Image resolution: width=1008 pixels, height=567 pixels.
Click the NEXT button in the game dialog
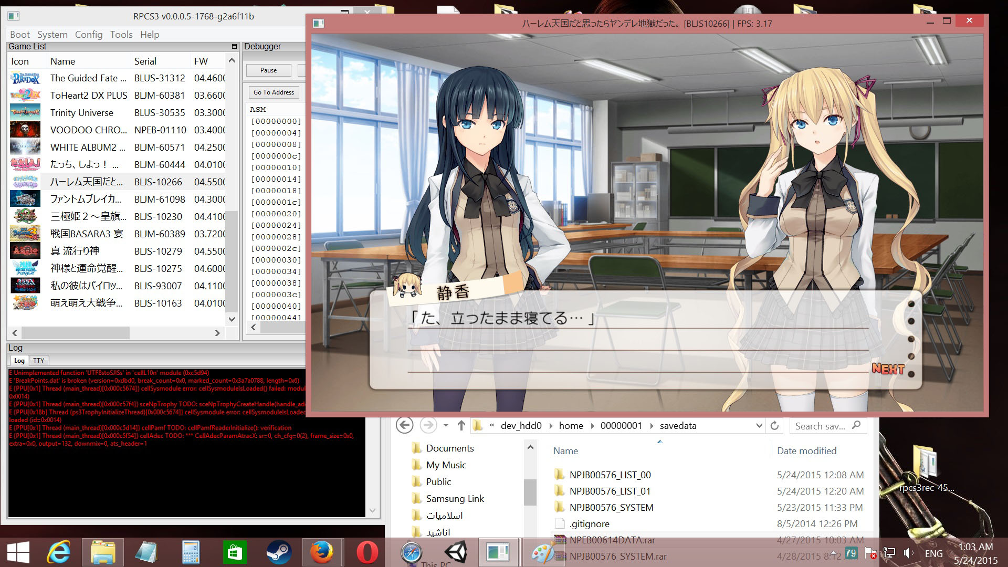point(888,369)
